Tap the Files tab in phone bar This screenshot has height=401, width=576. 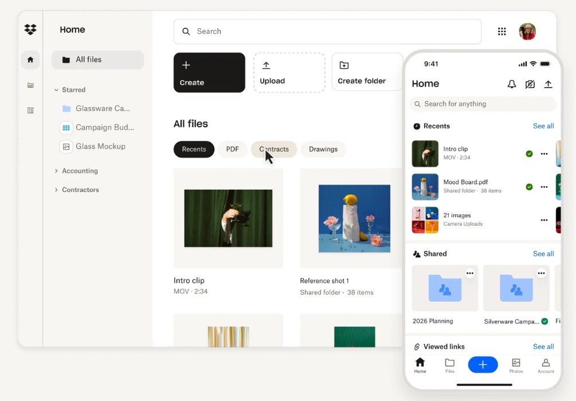450,365
